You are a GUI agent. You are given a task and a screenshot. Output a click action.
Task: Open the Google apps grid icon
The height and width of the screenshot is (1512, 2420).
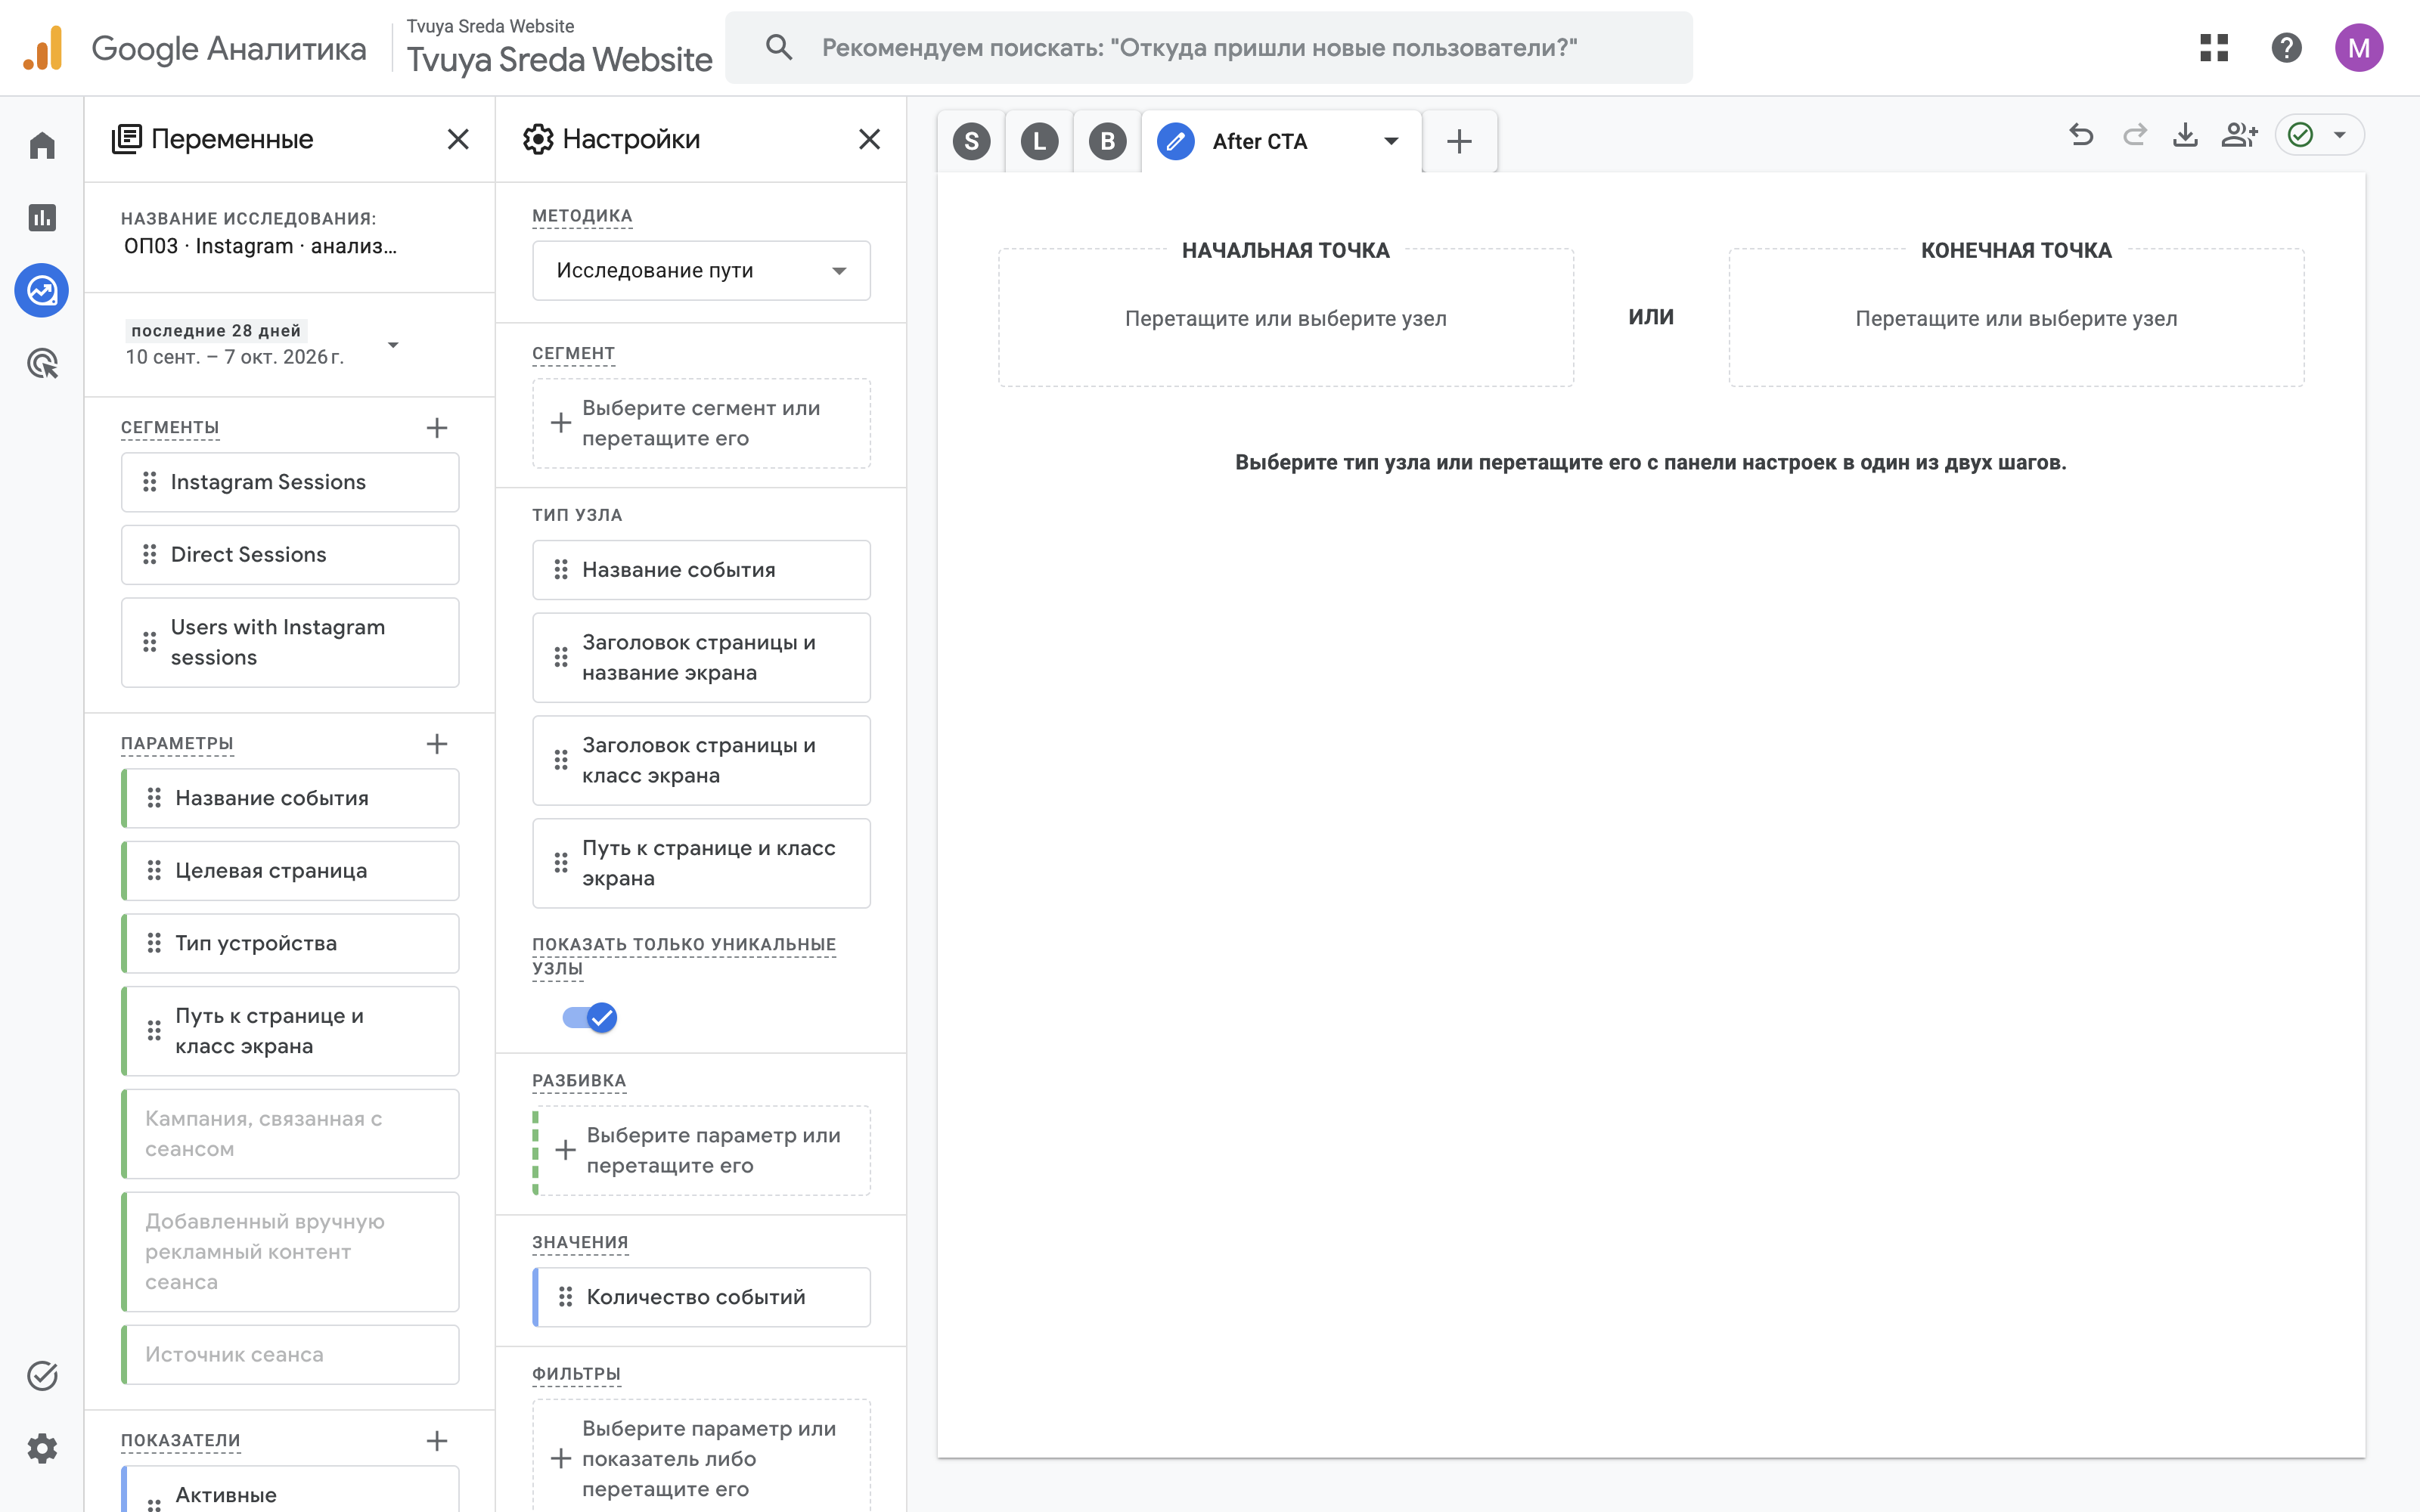(x=2214, y=48)
